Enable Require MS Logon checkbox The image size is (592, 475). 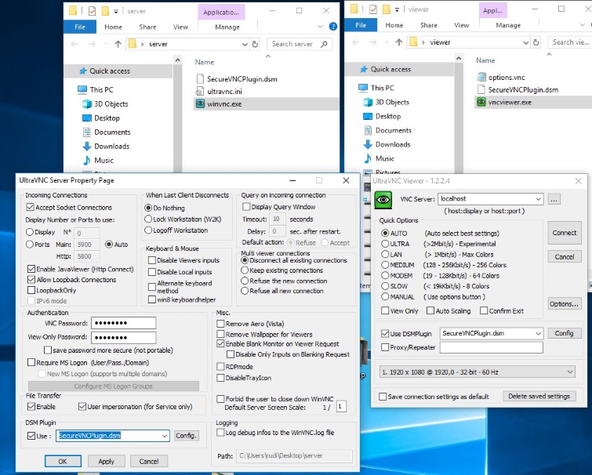point(31,362)
